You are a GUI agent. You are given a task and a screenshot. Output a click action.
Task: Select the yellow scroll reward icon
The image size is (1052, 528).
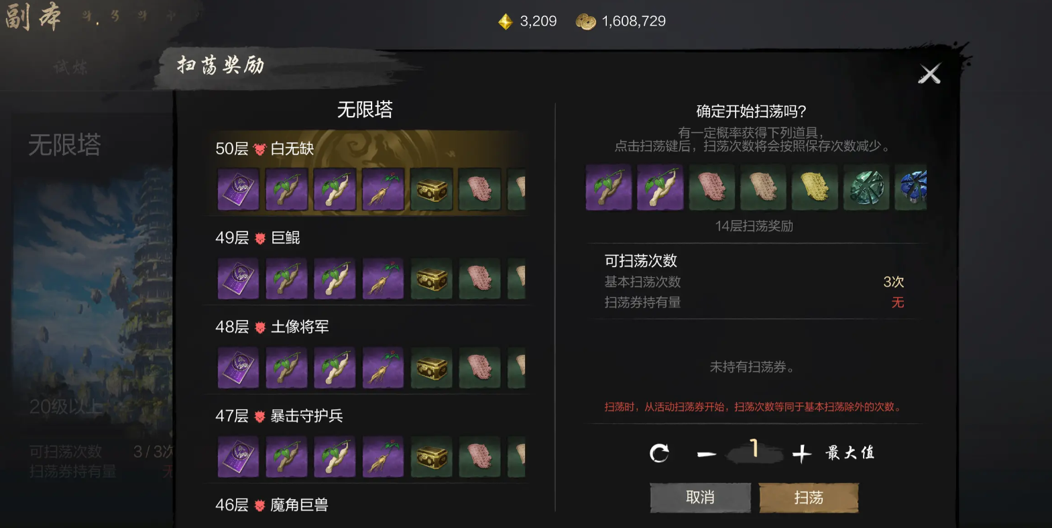pyautogui.click(x=815, y=187)
